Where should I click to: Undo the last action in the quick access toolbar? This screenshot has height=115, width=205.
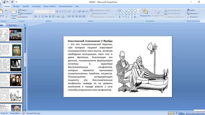(7, 2)
